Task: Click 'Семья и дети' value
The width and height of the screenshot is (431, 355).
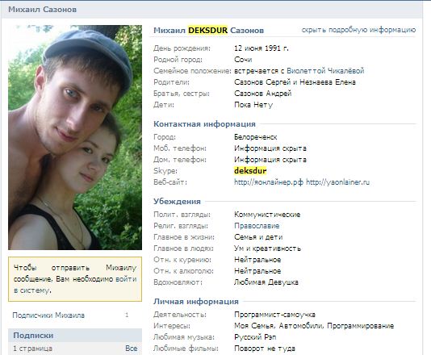Action: [x=258, y=237]
